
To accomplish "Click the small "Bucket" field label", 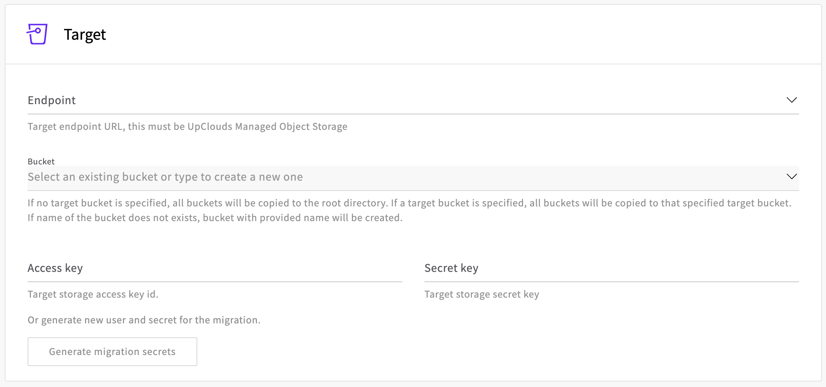I will pyautogui.click(x=41, y=161).
